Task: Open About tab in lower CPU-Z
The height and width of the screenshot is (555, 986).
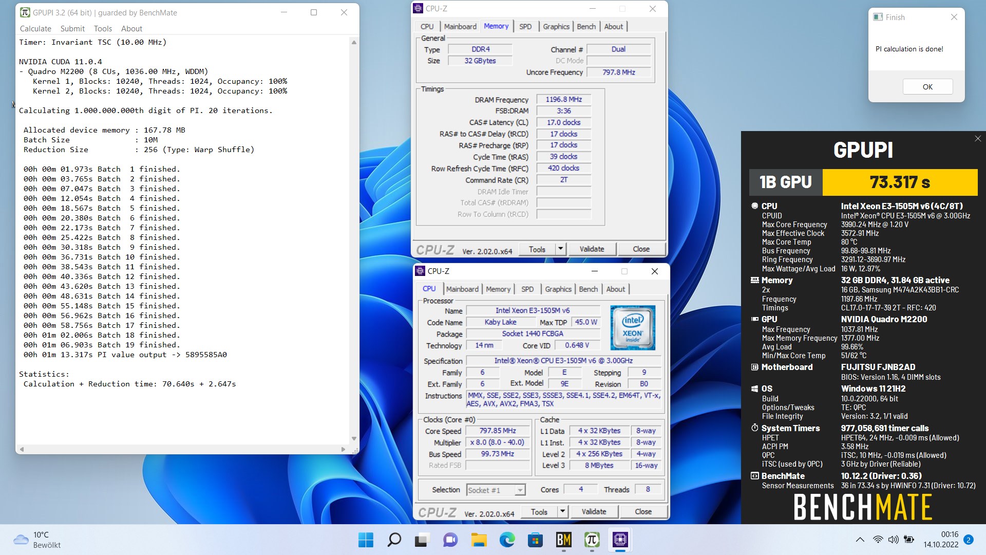Action: pyautogui.click(x=615, y=289)
